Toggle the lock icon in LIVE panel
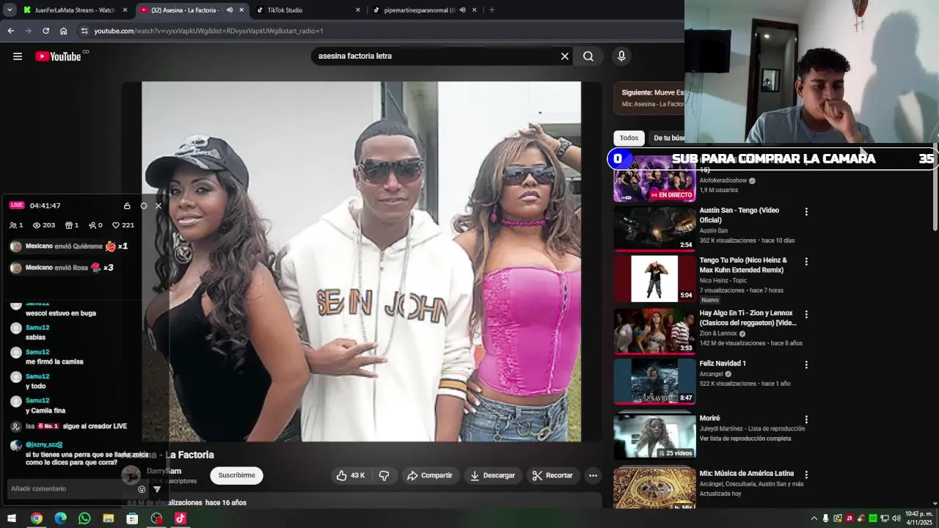 pos(127,206)
